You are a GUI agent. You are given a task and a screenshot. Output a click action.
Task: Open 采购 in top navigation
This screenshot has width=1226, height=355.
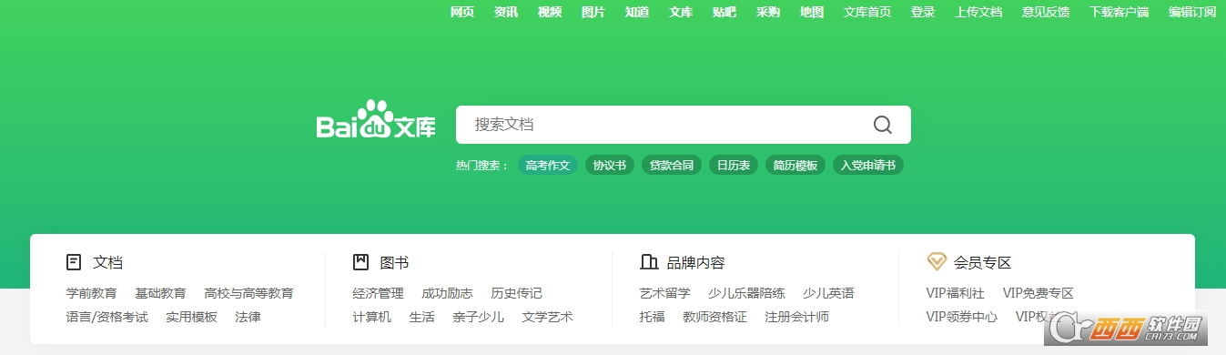768,12
